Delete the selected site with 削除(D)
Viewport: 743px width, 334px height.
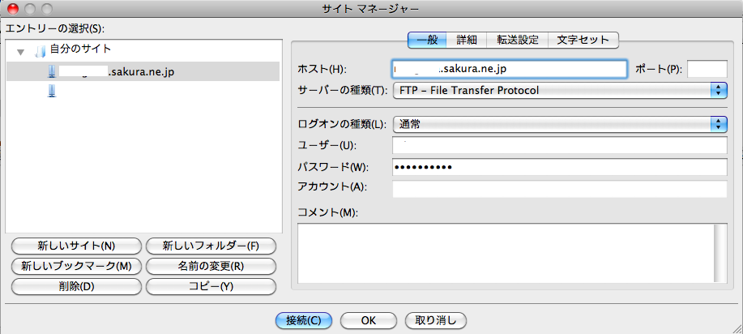[76, 286]
